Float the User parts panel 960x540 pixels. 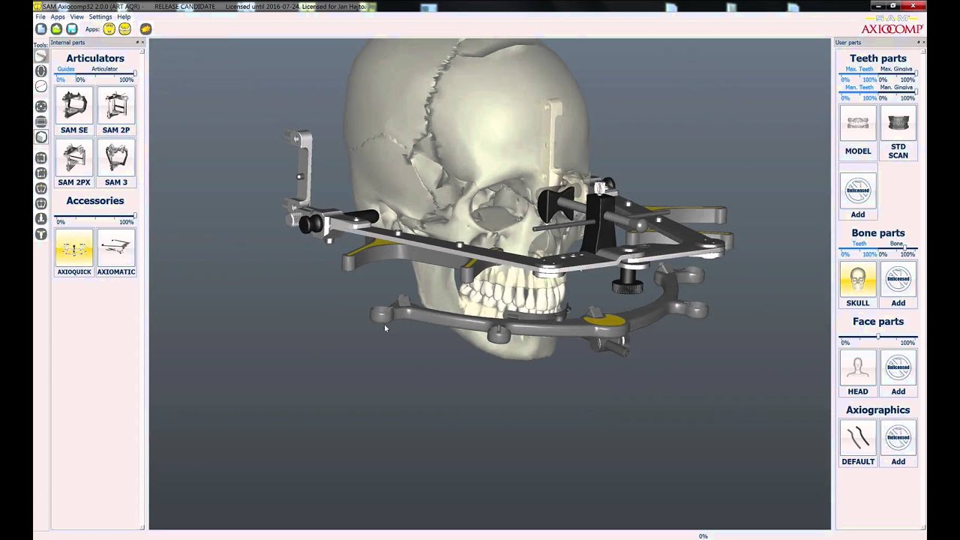pos(917,43)
